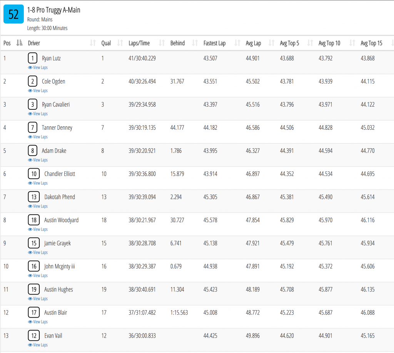Open View Laps for Ryan Lutz
The width and height of the screenshot is (394, 353).
tap(38, 67)
